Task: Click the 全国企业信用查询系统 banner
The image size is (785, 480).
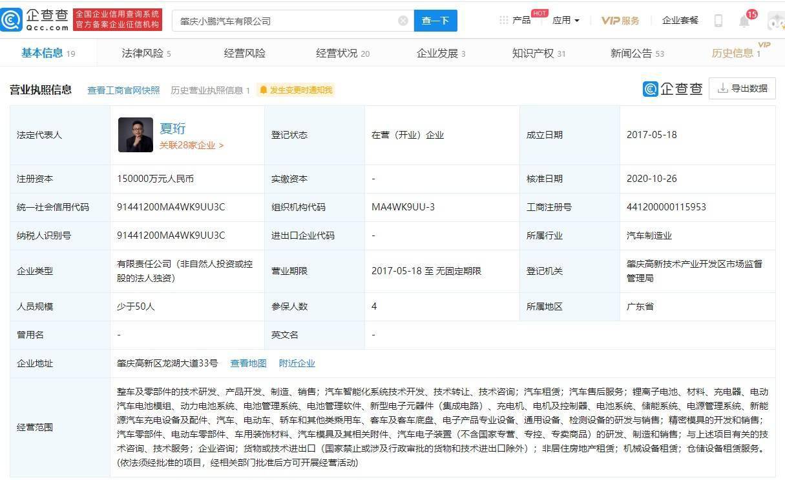Action: coord(117,20)
